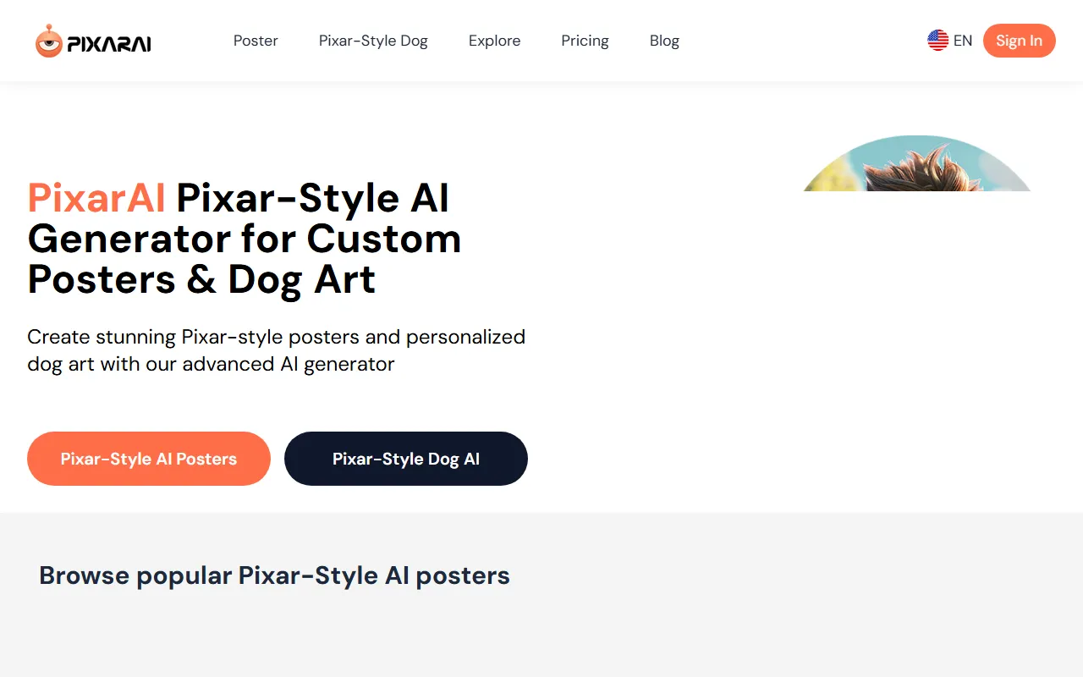Click the Pixar-Style AI Posters button

click(149, 459)
